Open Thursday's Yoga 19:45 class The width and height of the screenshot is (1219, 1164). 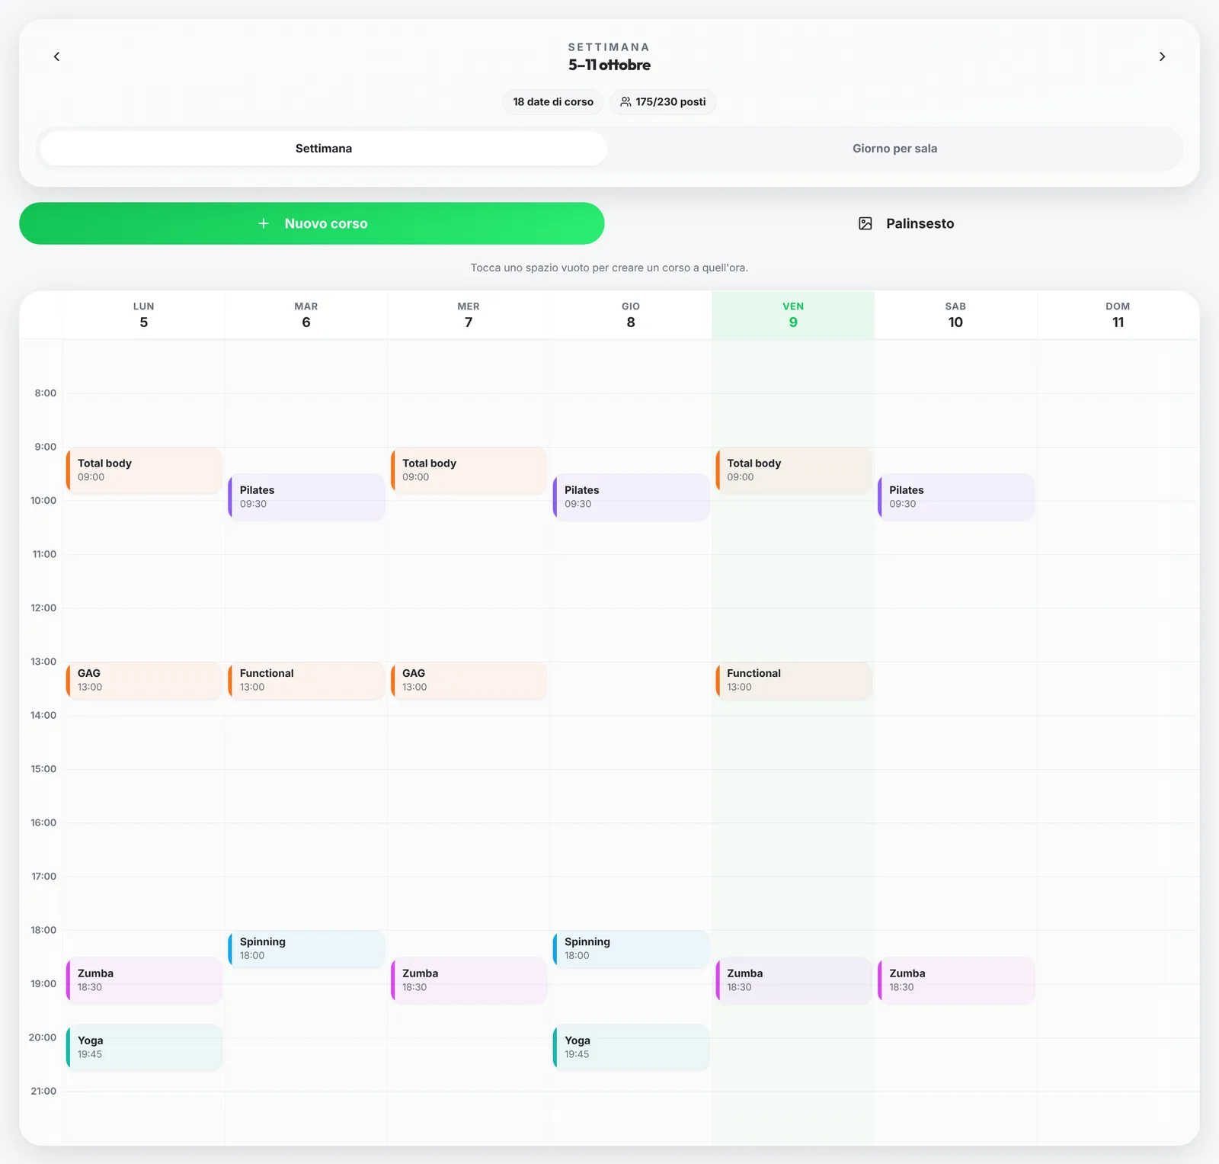[631, 1047]
